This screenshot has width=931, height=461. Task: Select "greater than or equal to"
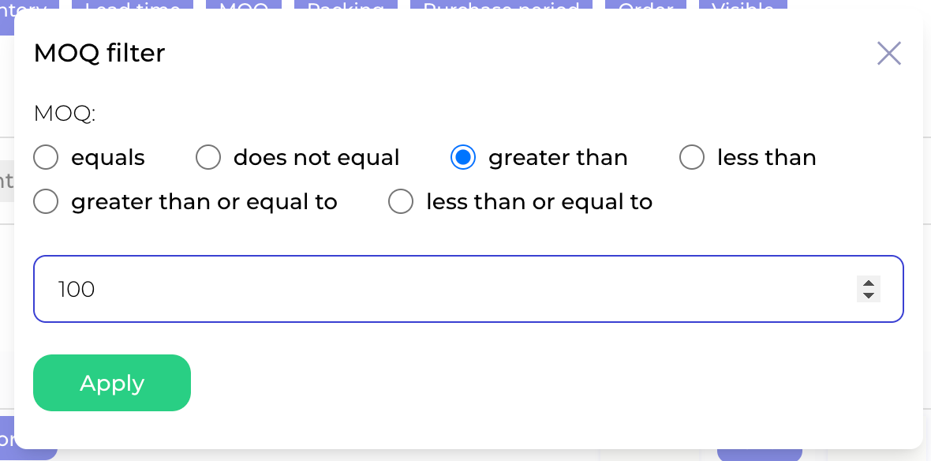(47, 202)
